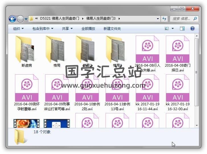Toggle the preview pane button
The width and height of the screenshot is (207, 154).
[x=182, y=28]
